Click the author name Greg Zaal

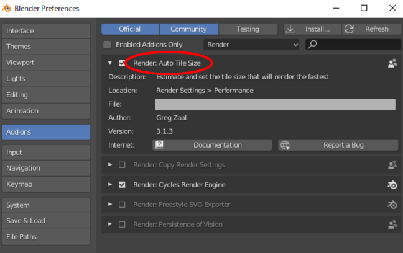171,118
